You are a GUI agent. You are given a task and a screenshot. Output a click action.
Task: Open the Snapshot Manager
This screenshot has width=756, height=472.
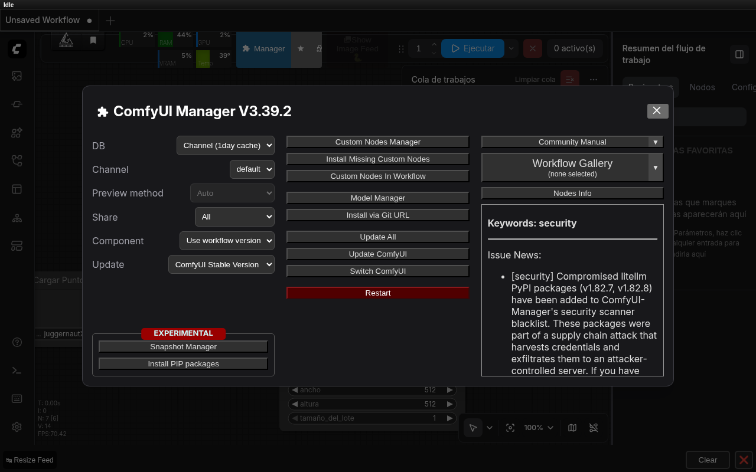pyautogui.click(x=183, y=346)
